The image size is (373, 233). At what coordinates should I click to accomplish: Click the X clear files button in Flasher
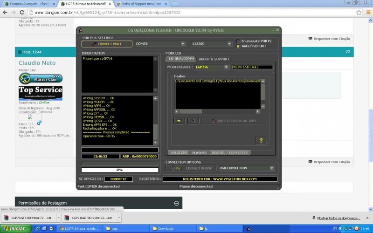(193, 121)
